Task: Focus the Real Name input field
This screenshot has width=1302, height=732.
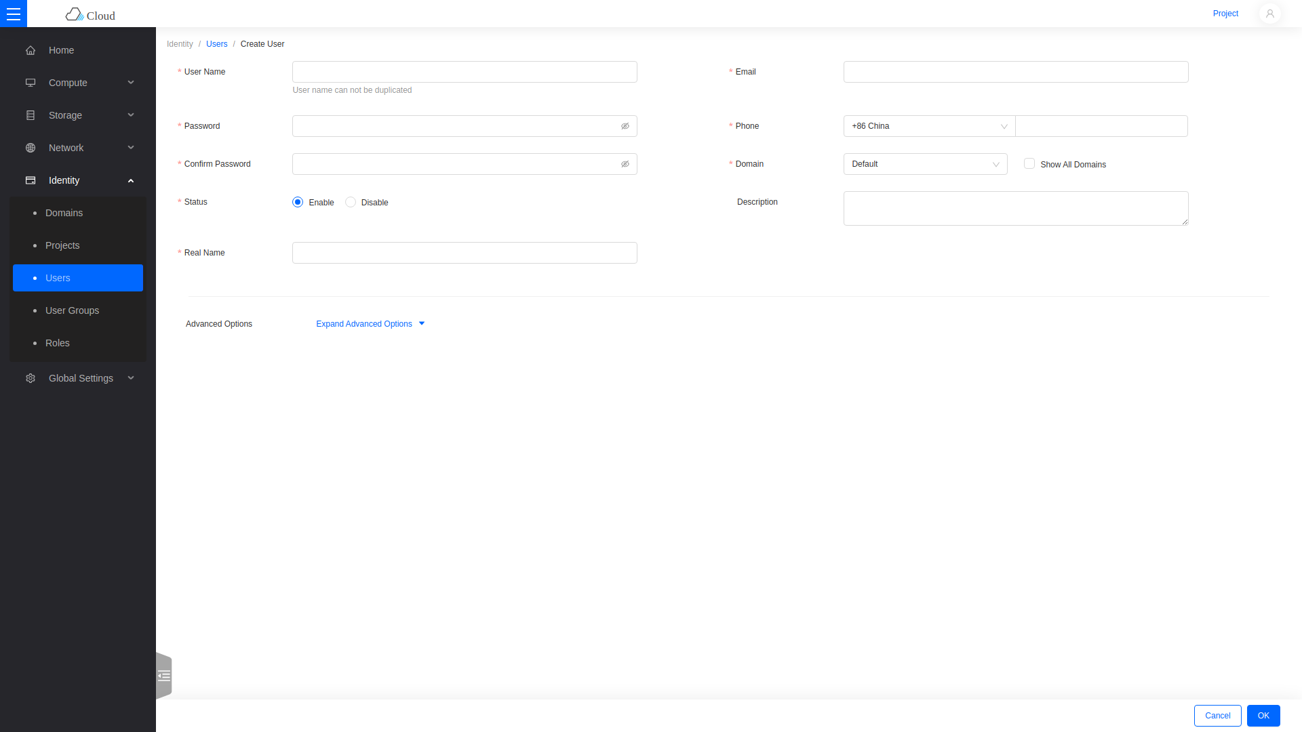Action: click(x=465, y=253)
